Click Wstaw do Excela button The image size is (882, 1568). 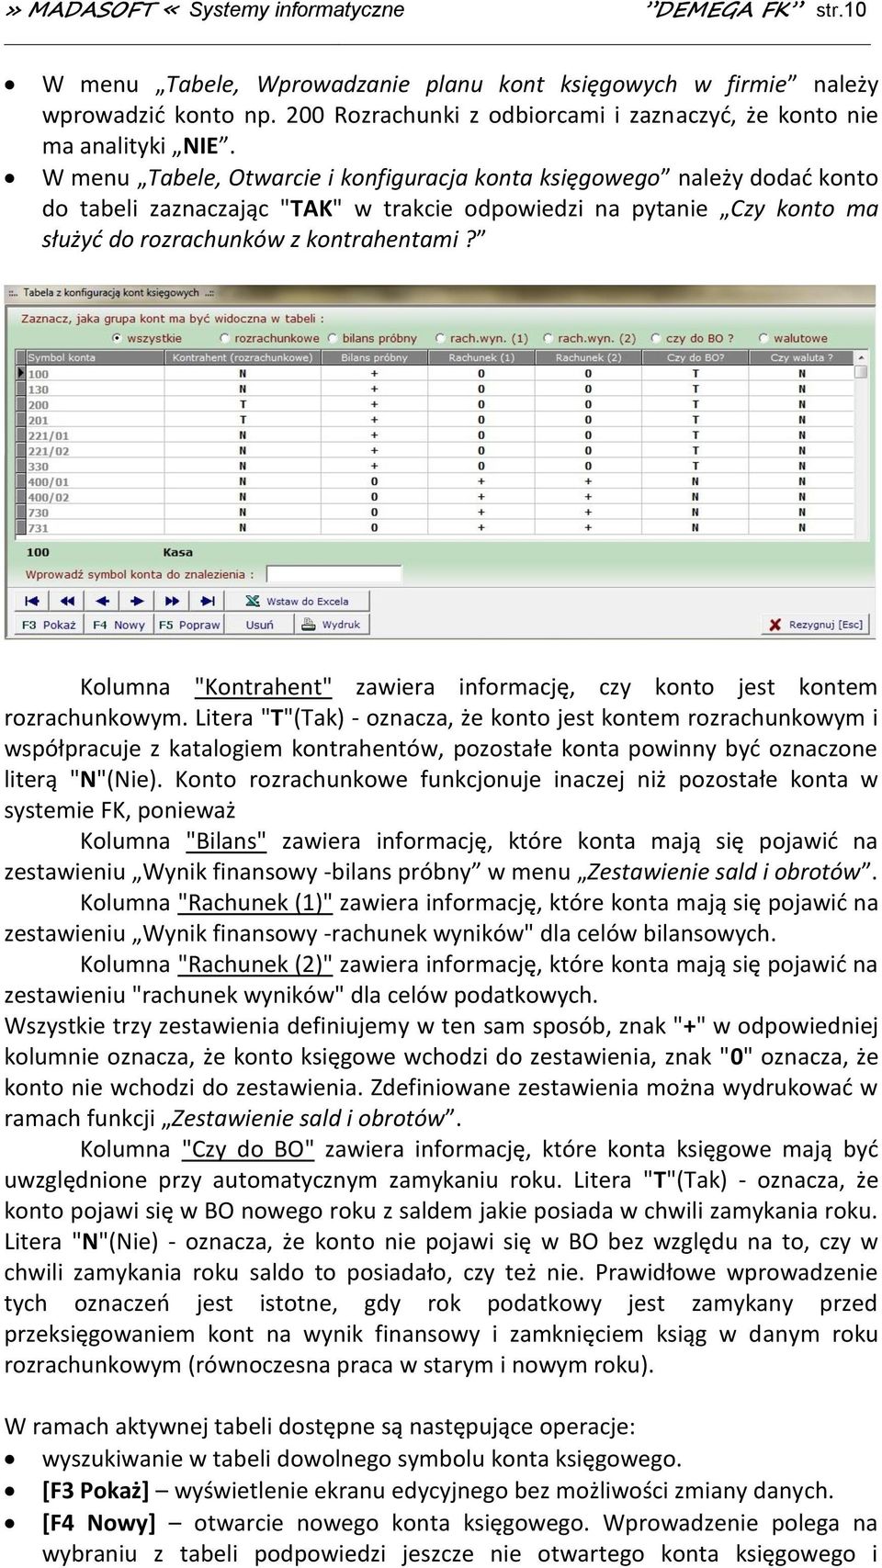pyautogui.click(x=298, y=602)
